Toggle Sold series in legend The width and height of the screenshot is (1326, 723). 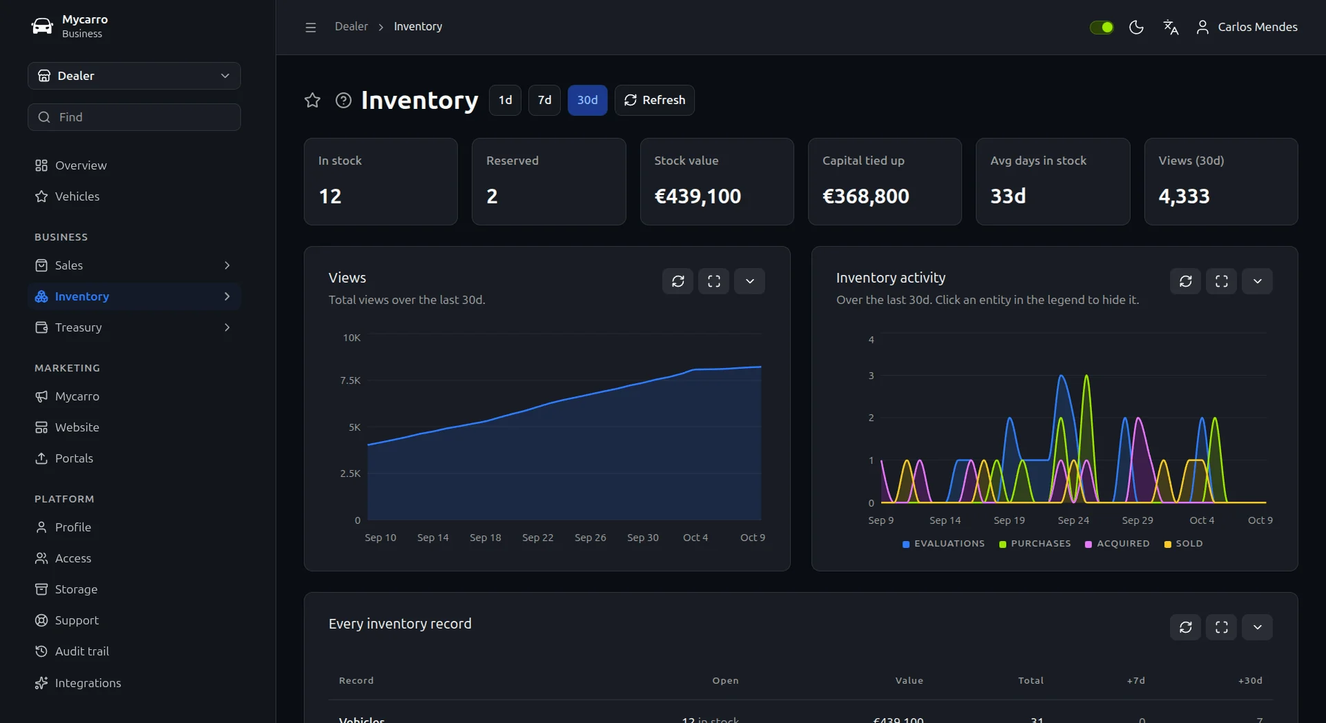[1183, 544]
